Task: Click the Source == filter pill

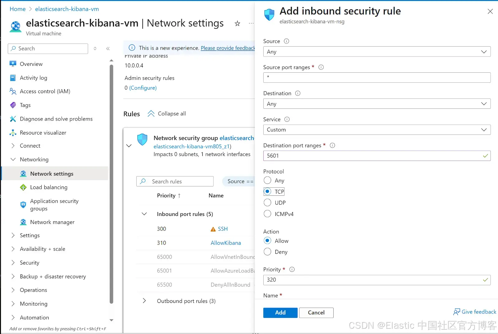Action: (x=239, y=181)
